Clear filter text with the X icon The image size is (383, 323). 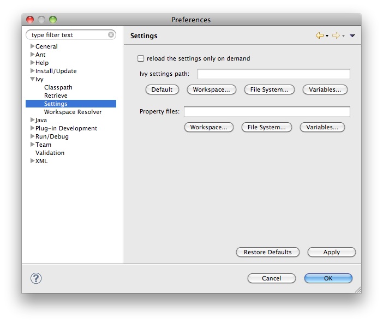(x=111, y=35)
